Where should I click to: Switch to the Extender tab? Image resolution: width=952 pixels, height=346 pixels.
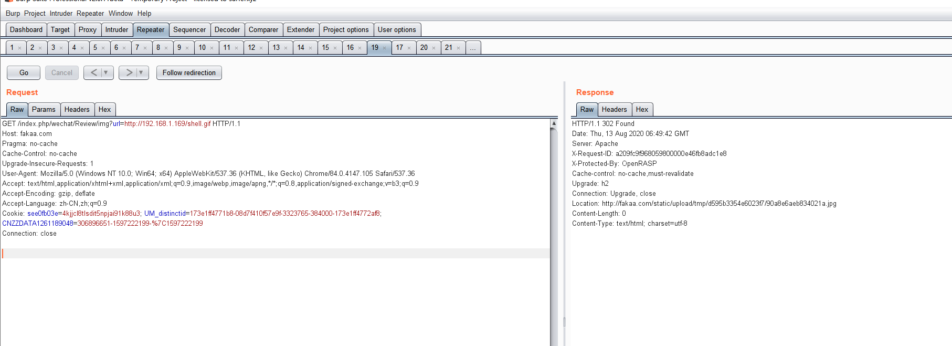[x=301, y=29]
